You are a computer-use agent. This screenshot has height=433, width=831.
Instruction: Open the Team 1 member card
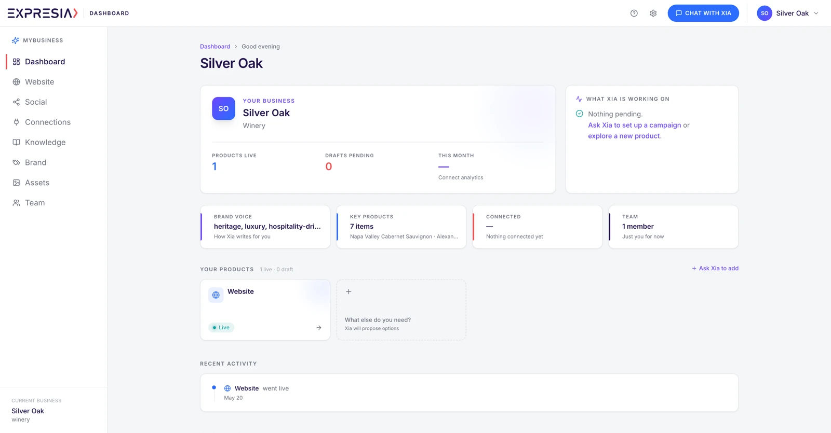[674, 227]
